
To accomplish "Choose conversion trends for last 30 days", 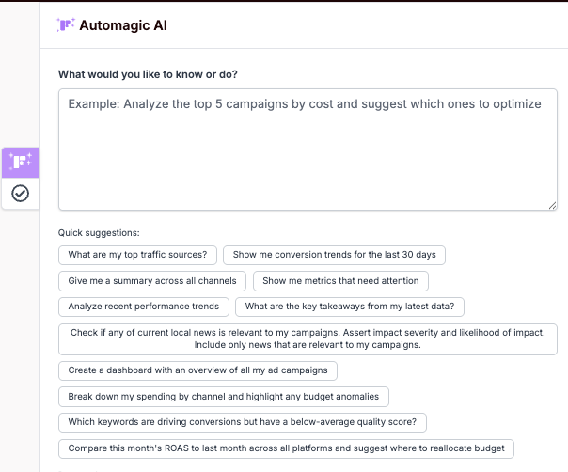I will click(x=334, y=255).
